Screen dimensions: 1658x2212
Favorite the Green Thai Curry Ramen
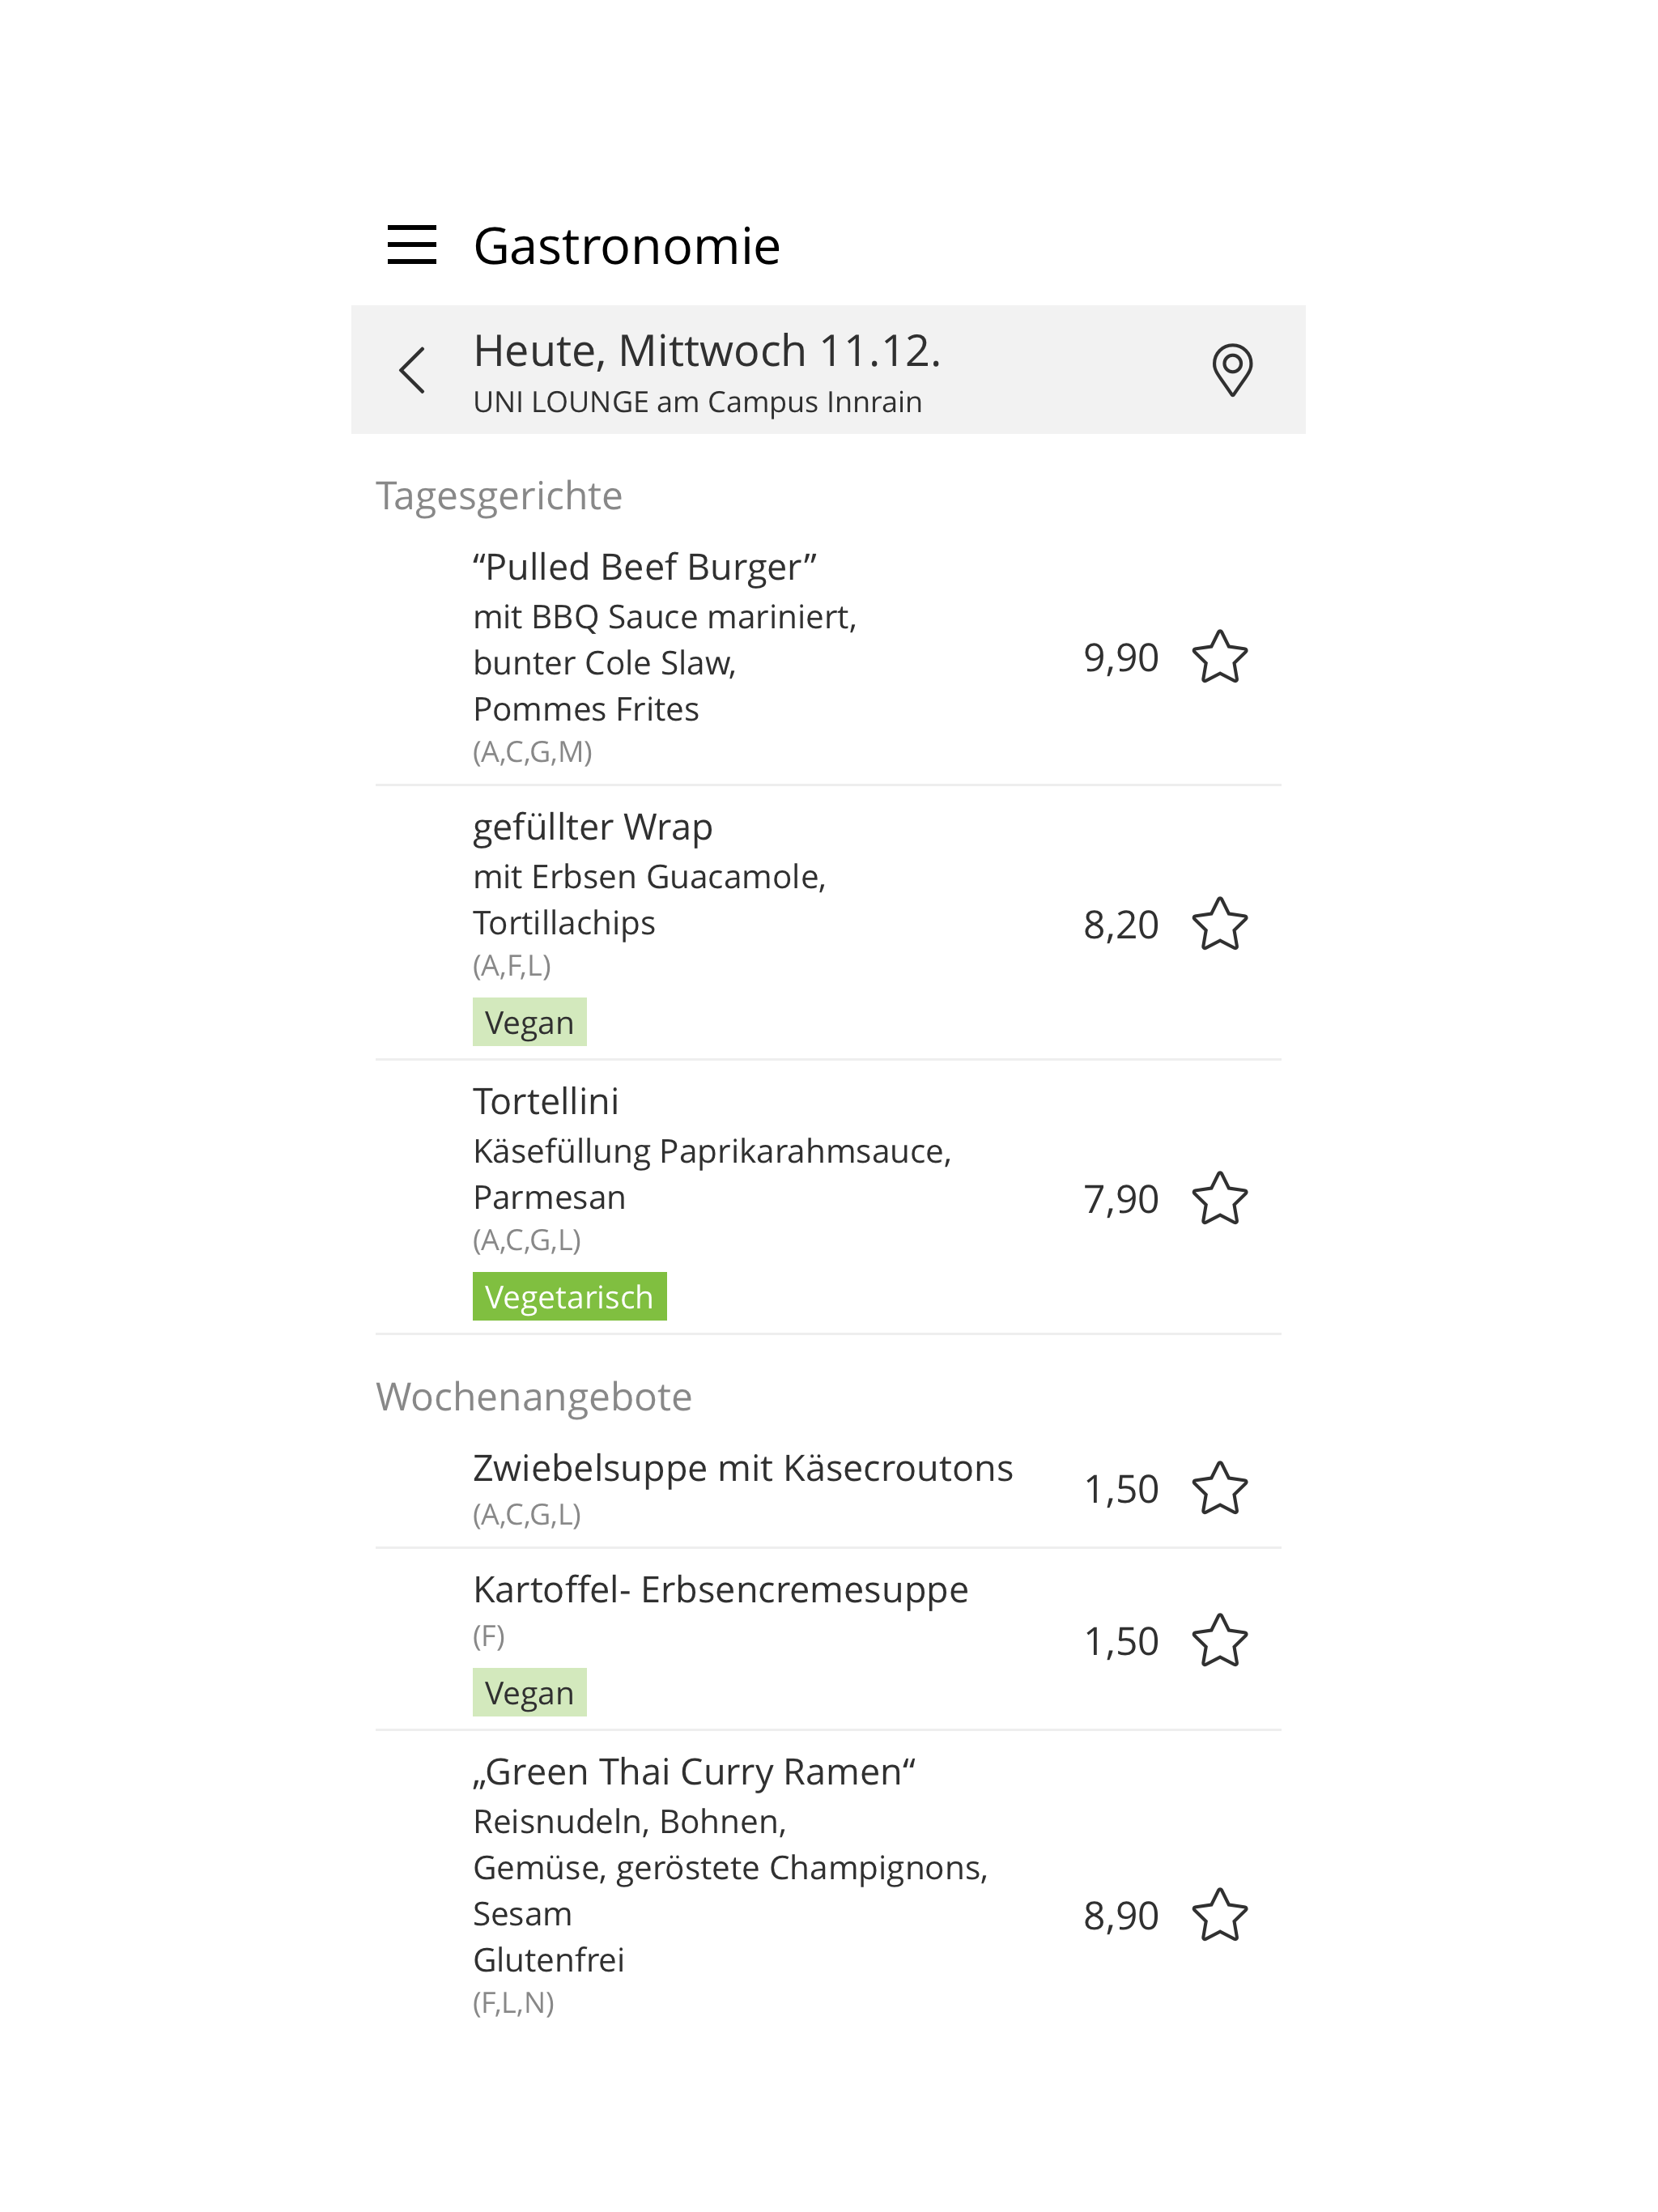tap(1219, 1916)
